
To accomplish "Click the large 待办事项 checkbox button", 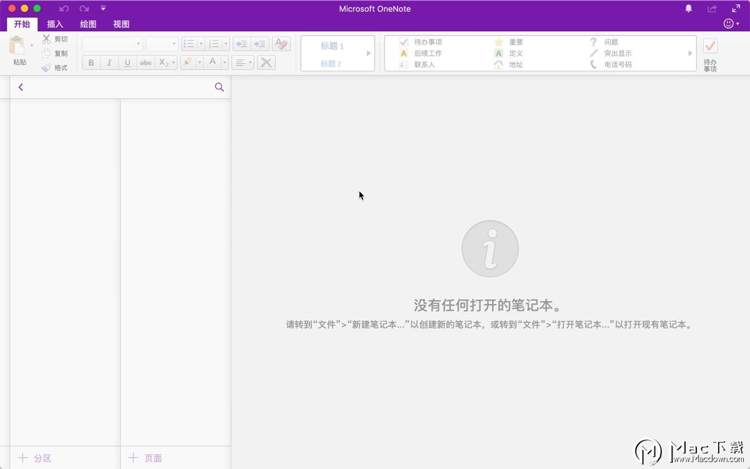I will pos(710,54).
